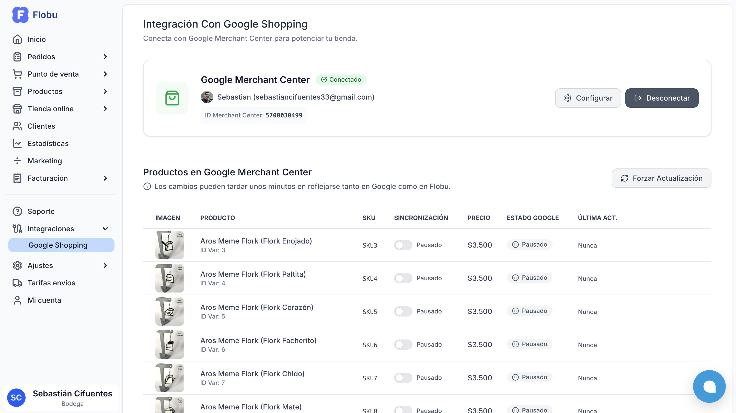Select the Marketing icon in sidebar

(17, 161)
